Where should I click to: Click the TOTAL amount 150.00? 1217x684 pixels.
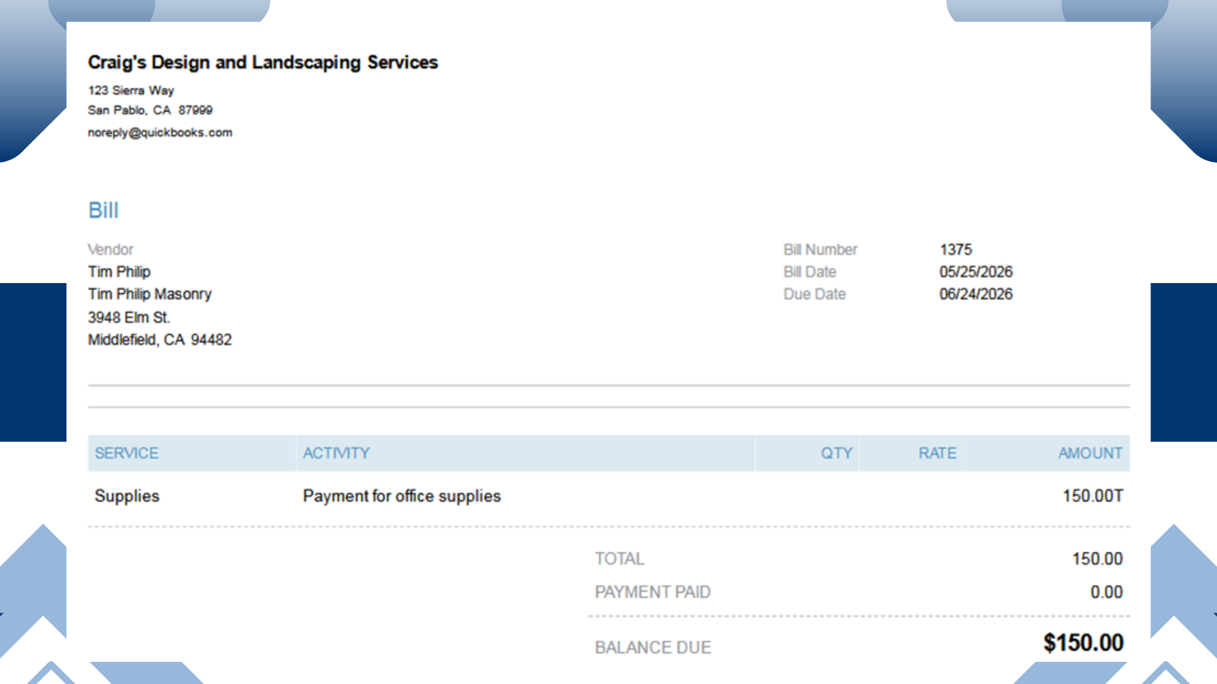point(1097,559)
